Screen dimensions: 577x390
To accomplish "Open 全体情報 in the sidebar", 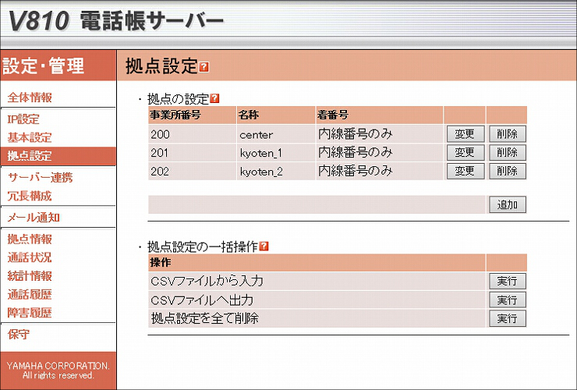I will click(30, 97).
